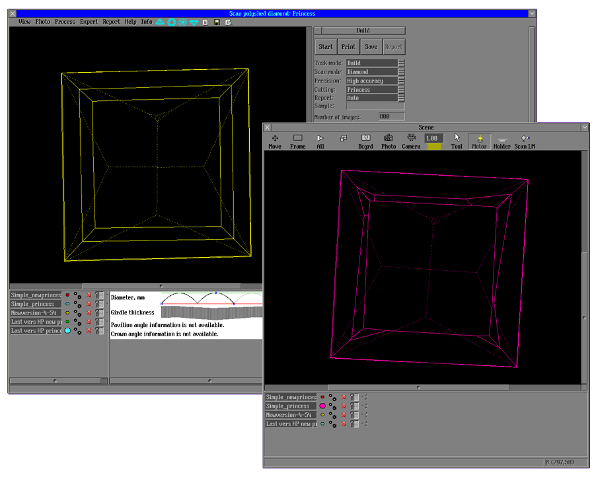Select the Move tool in Scene toolbar
Image resolution: width=596 pixels, height=477 pixels.
pos(274,141)
